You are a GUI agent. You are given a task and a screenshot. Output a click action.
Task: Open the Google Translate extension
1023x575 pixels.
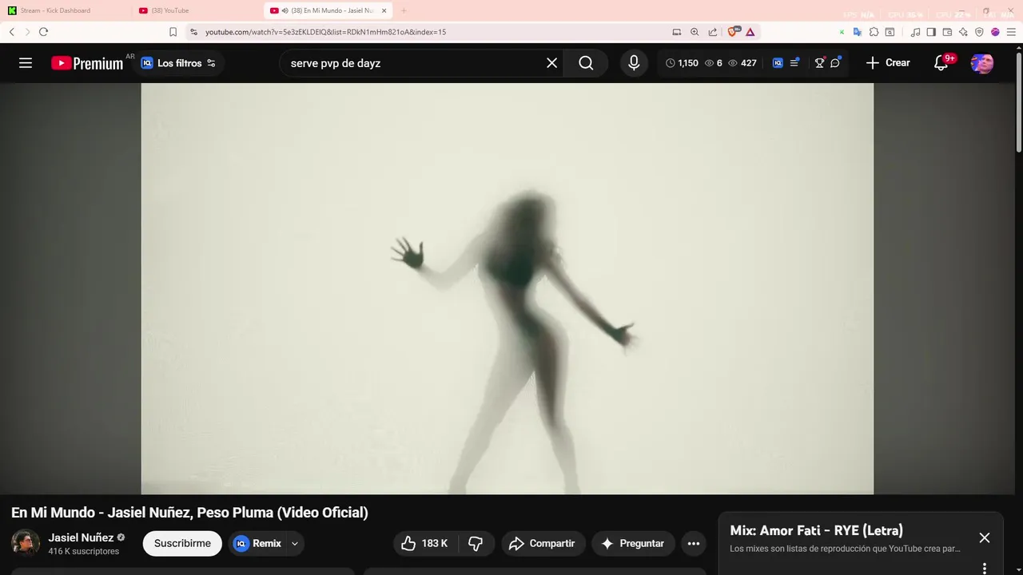[858, 32]
